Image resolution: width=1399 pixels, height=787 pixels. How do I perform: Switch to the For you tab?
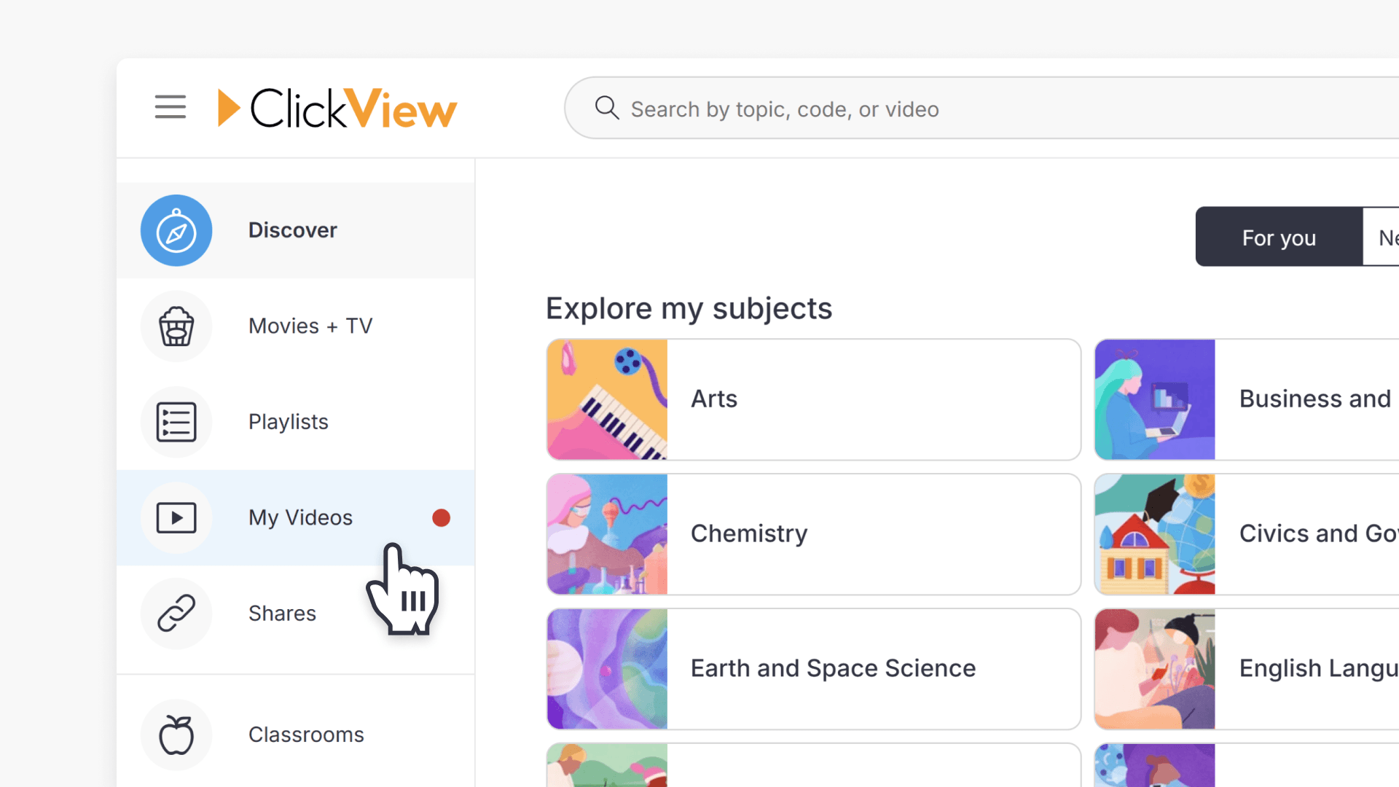click(1279, 237)
